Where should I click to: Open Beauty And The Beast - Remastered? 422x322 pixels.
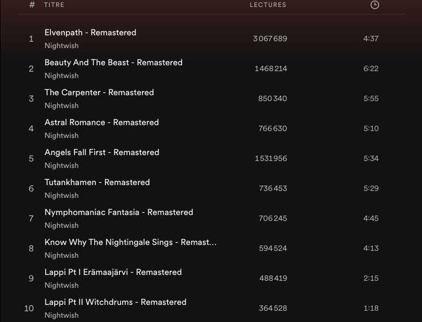click(113, 63)
